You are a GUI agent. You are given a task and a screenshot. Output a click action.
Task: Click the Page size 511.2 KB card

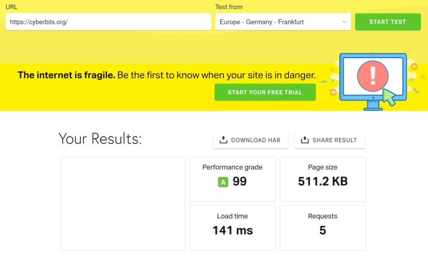click(x=323, y=179)
